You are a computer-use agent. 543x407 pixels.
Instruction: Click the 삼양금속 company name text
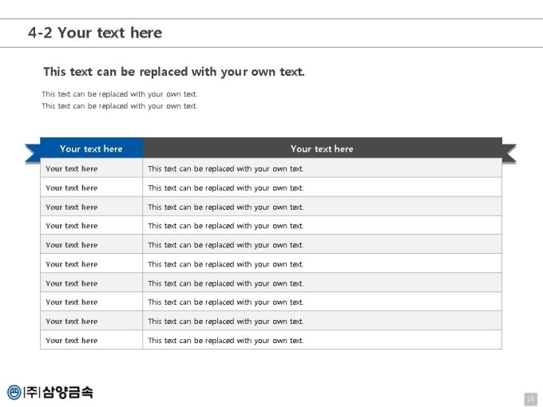tap(68, 392)
